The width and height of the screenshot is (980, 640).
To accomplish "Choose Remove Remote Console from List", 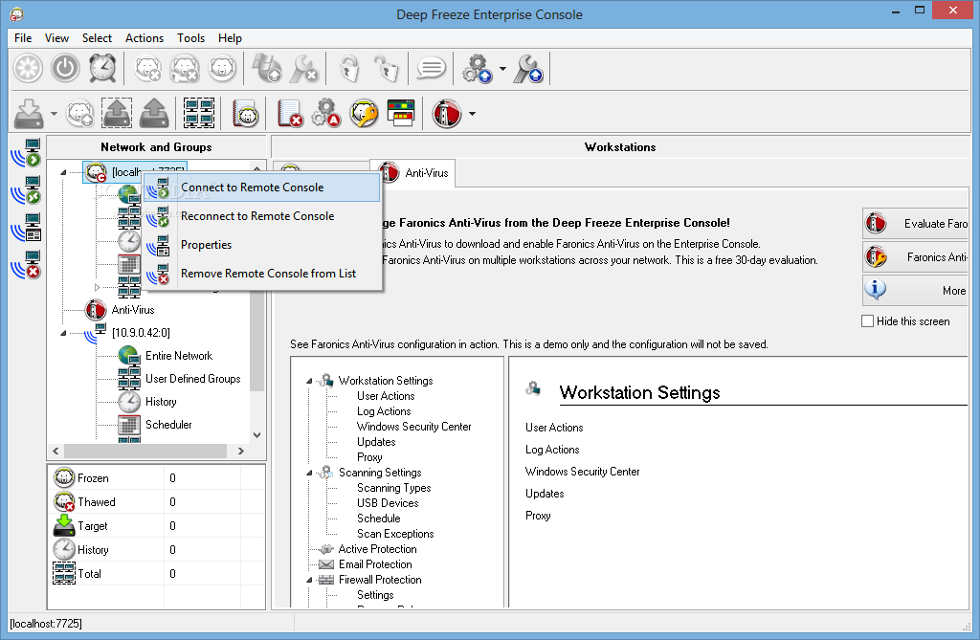I will pyautogui.click(x=262, y=274).
